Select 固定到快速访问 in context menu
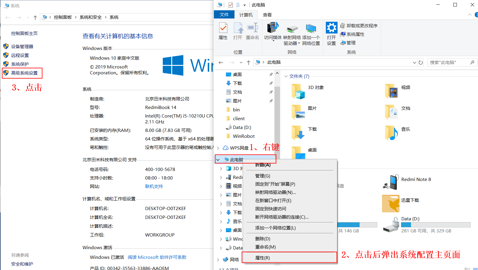478x270 pixels. pos(290,209)
